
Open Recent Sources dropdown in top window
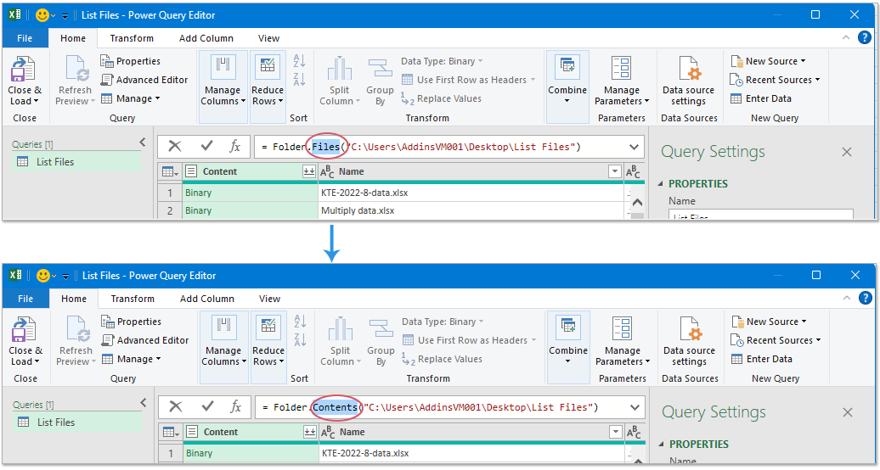(x=775, y=80)
